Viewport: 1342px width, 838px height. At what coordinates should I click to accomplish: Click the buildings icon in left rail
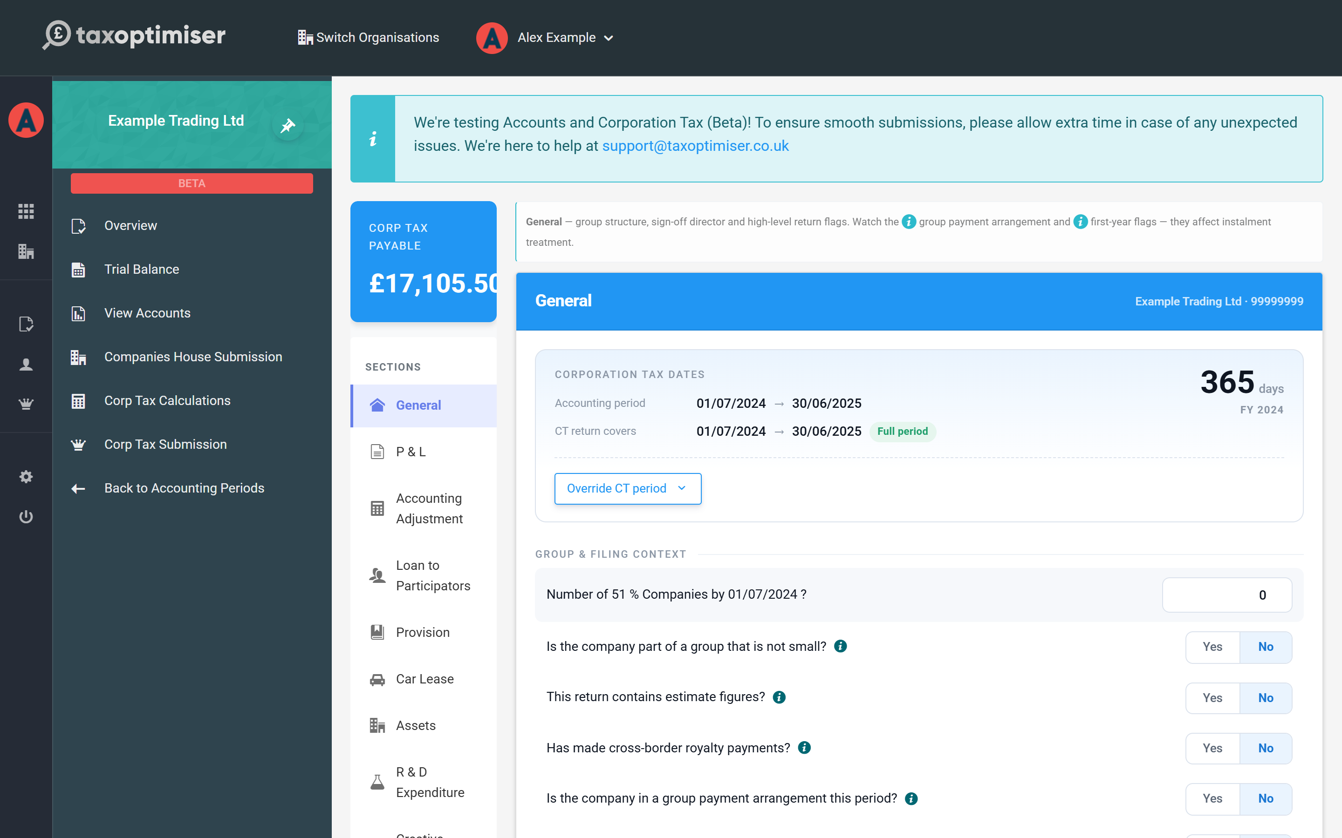(x=26, y=251)
